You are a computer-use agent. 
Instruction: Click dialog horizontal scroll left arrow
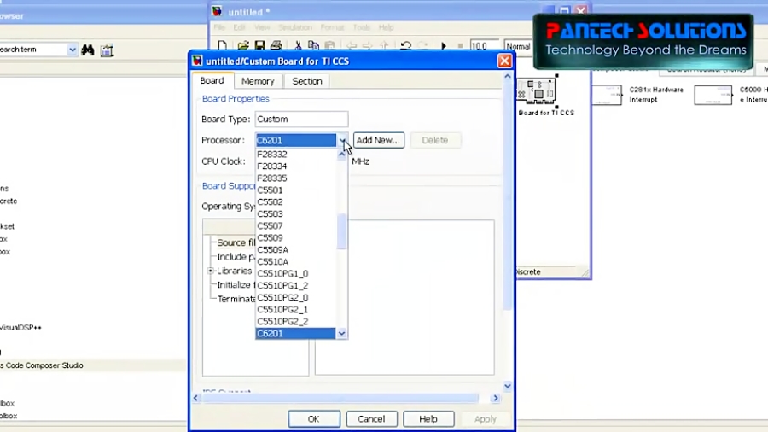point(196,398)
